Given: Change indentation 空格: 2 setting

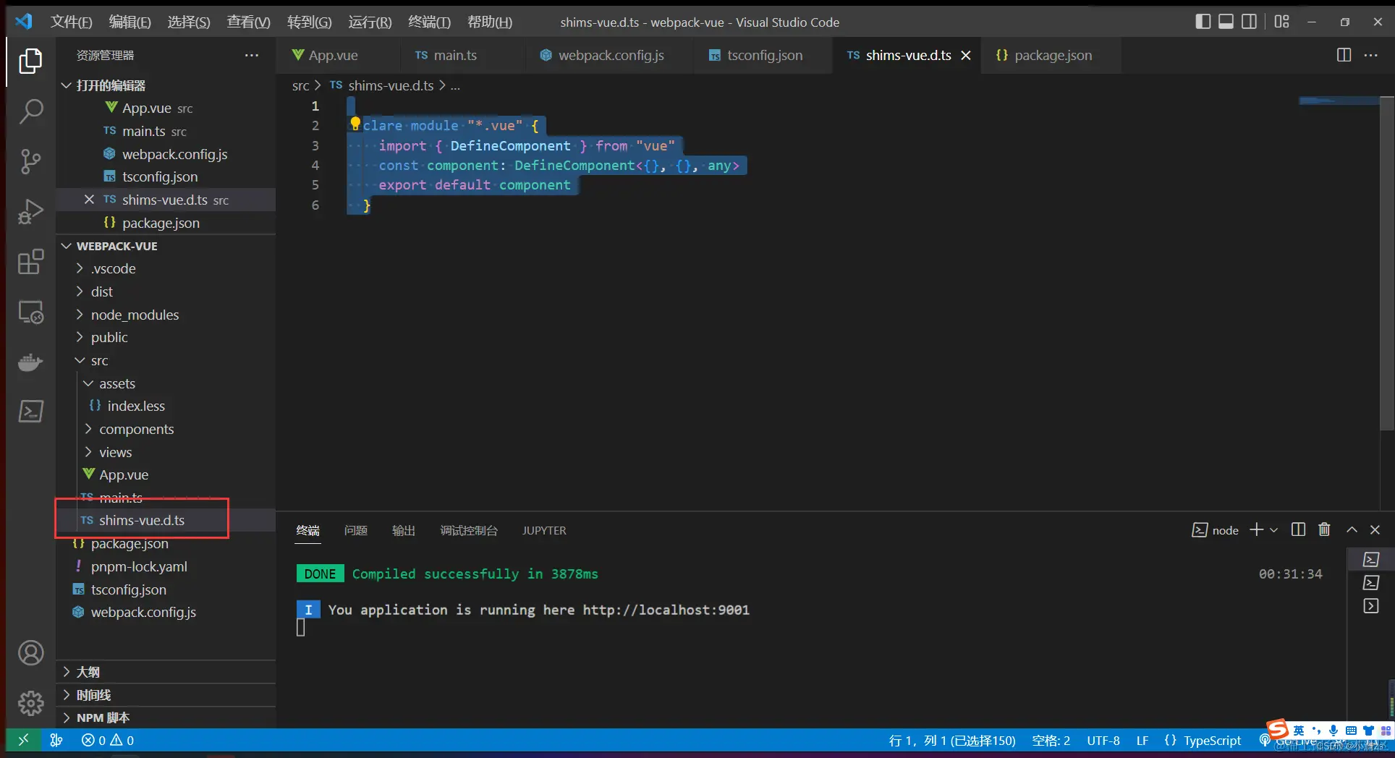Looking at the screenshot, I should 1051,740.
